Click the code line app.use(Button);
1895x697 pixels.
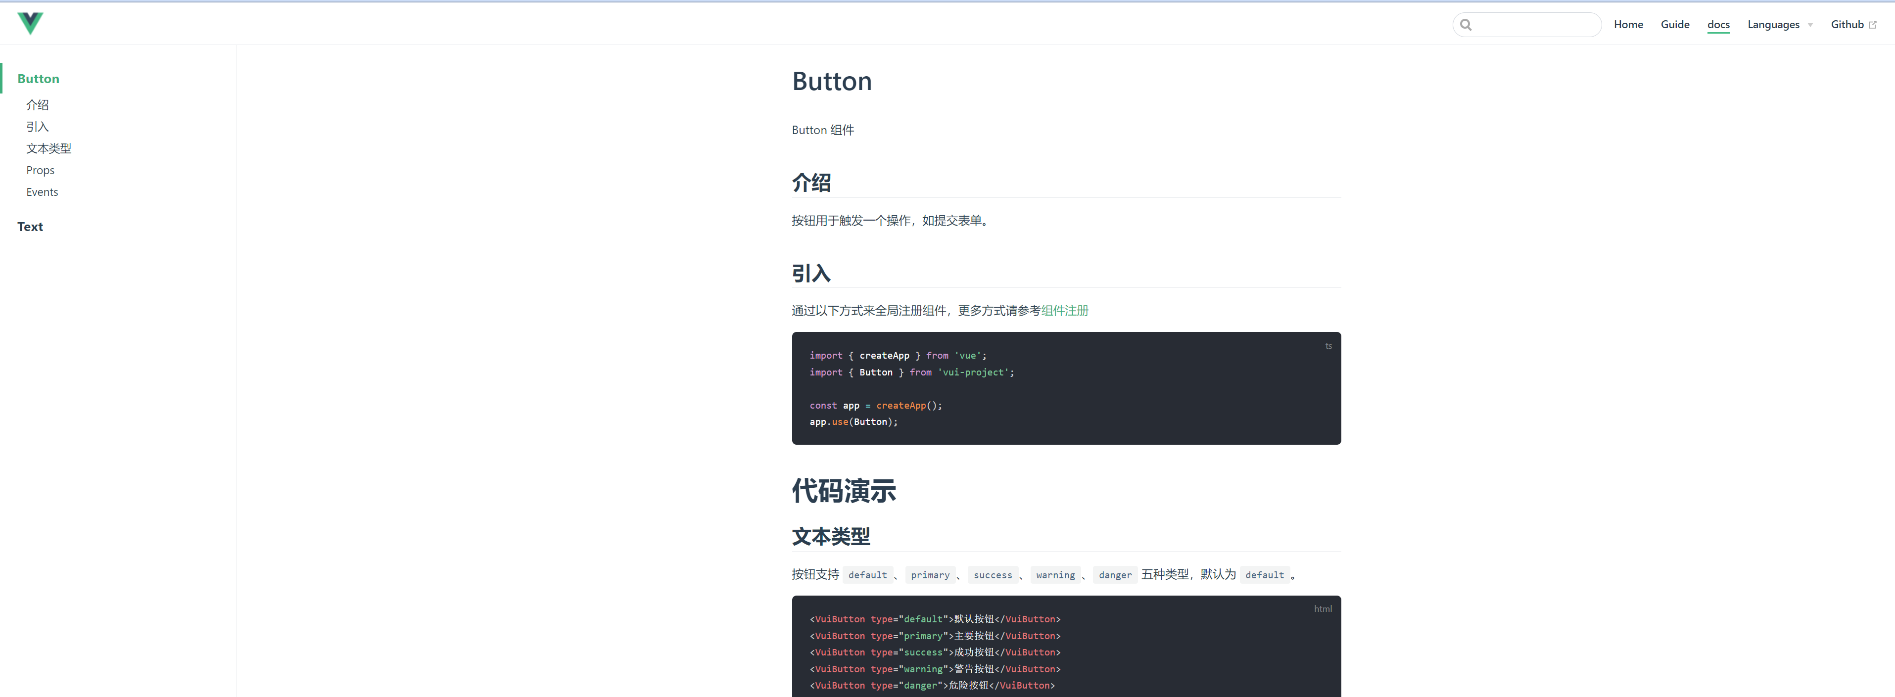(x=853, y=422)
